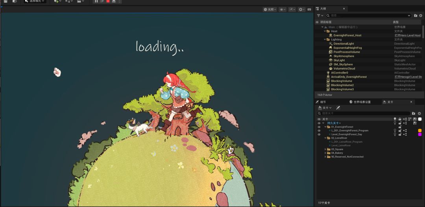Image resolution: width=425 pixels, height=207 pixels.
Task: Open the blueprints dropdown in main toolbar
Action: [x=69, y=1]
